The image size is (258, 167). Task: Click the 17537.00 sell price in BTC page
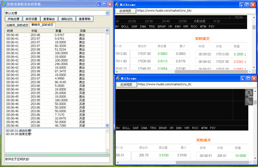click(x=144, y=54)
